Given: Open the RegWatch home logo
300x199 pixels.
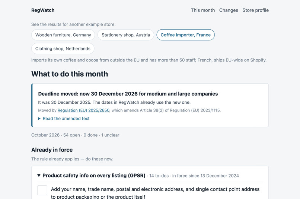Looking at the screenshot, I should [43, 10].
